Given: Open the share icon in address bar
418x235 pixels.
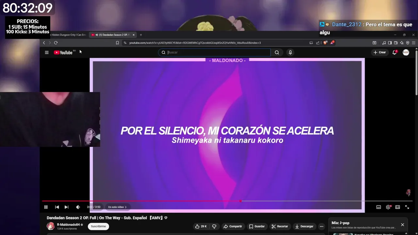Looking at the screenshot, I should click(x=318, y=43).
